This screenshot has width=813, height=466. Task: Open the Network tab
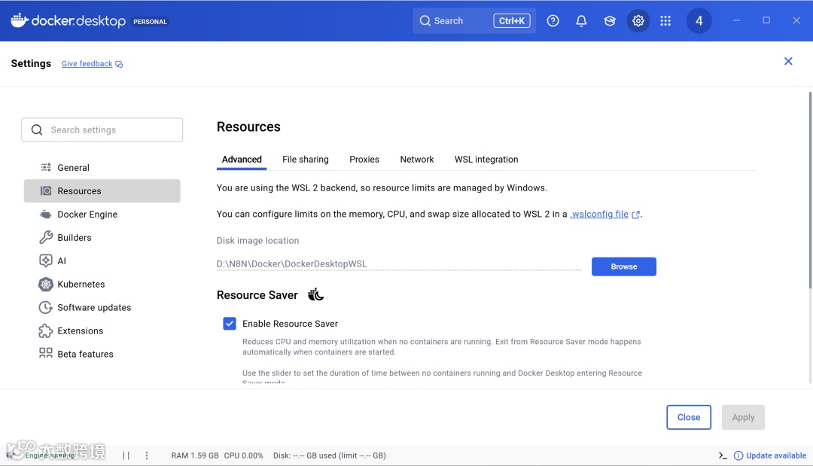[417, 159]
